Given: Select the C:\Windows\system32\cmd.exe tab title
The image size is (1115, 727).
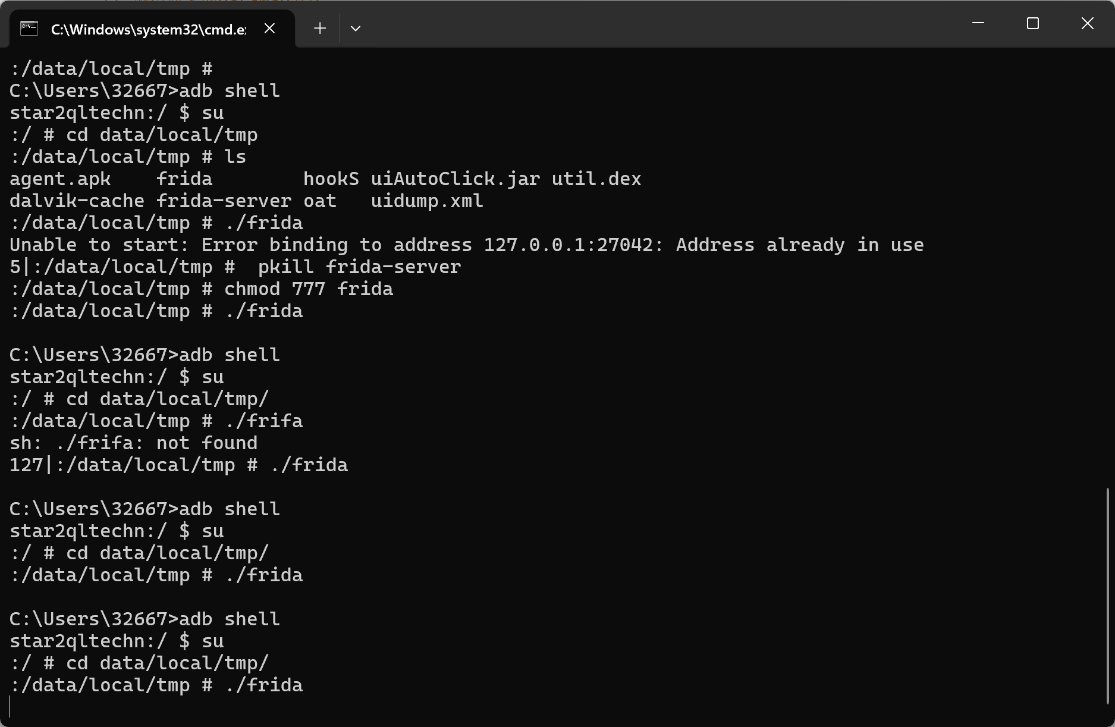Looking at the screenshot, I should [x=149, y=29].
